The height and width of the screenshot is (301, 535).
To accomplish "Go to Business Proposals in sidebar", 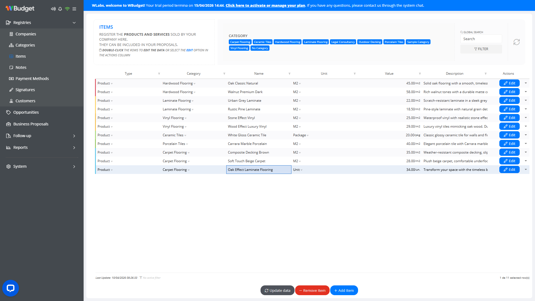I will tap(31, 124).
